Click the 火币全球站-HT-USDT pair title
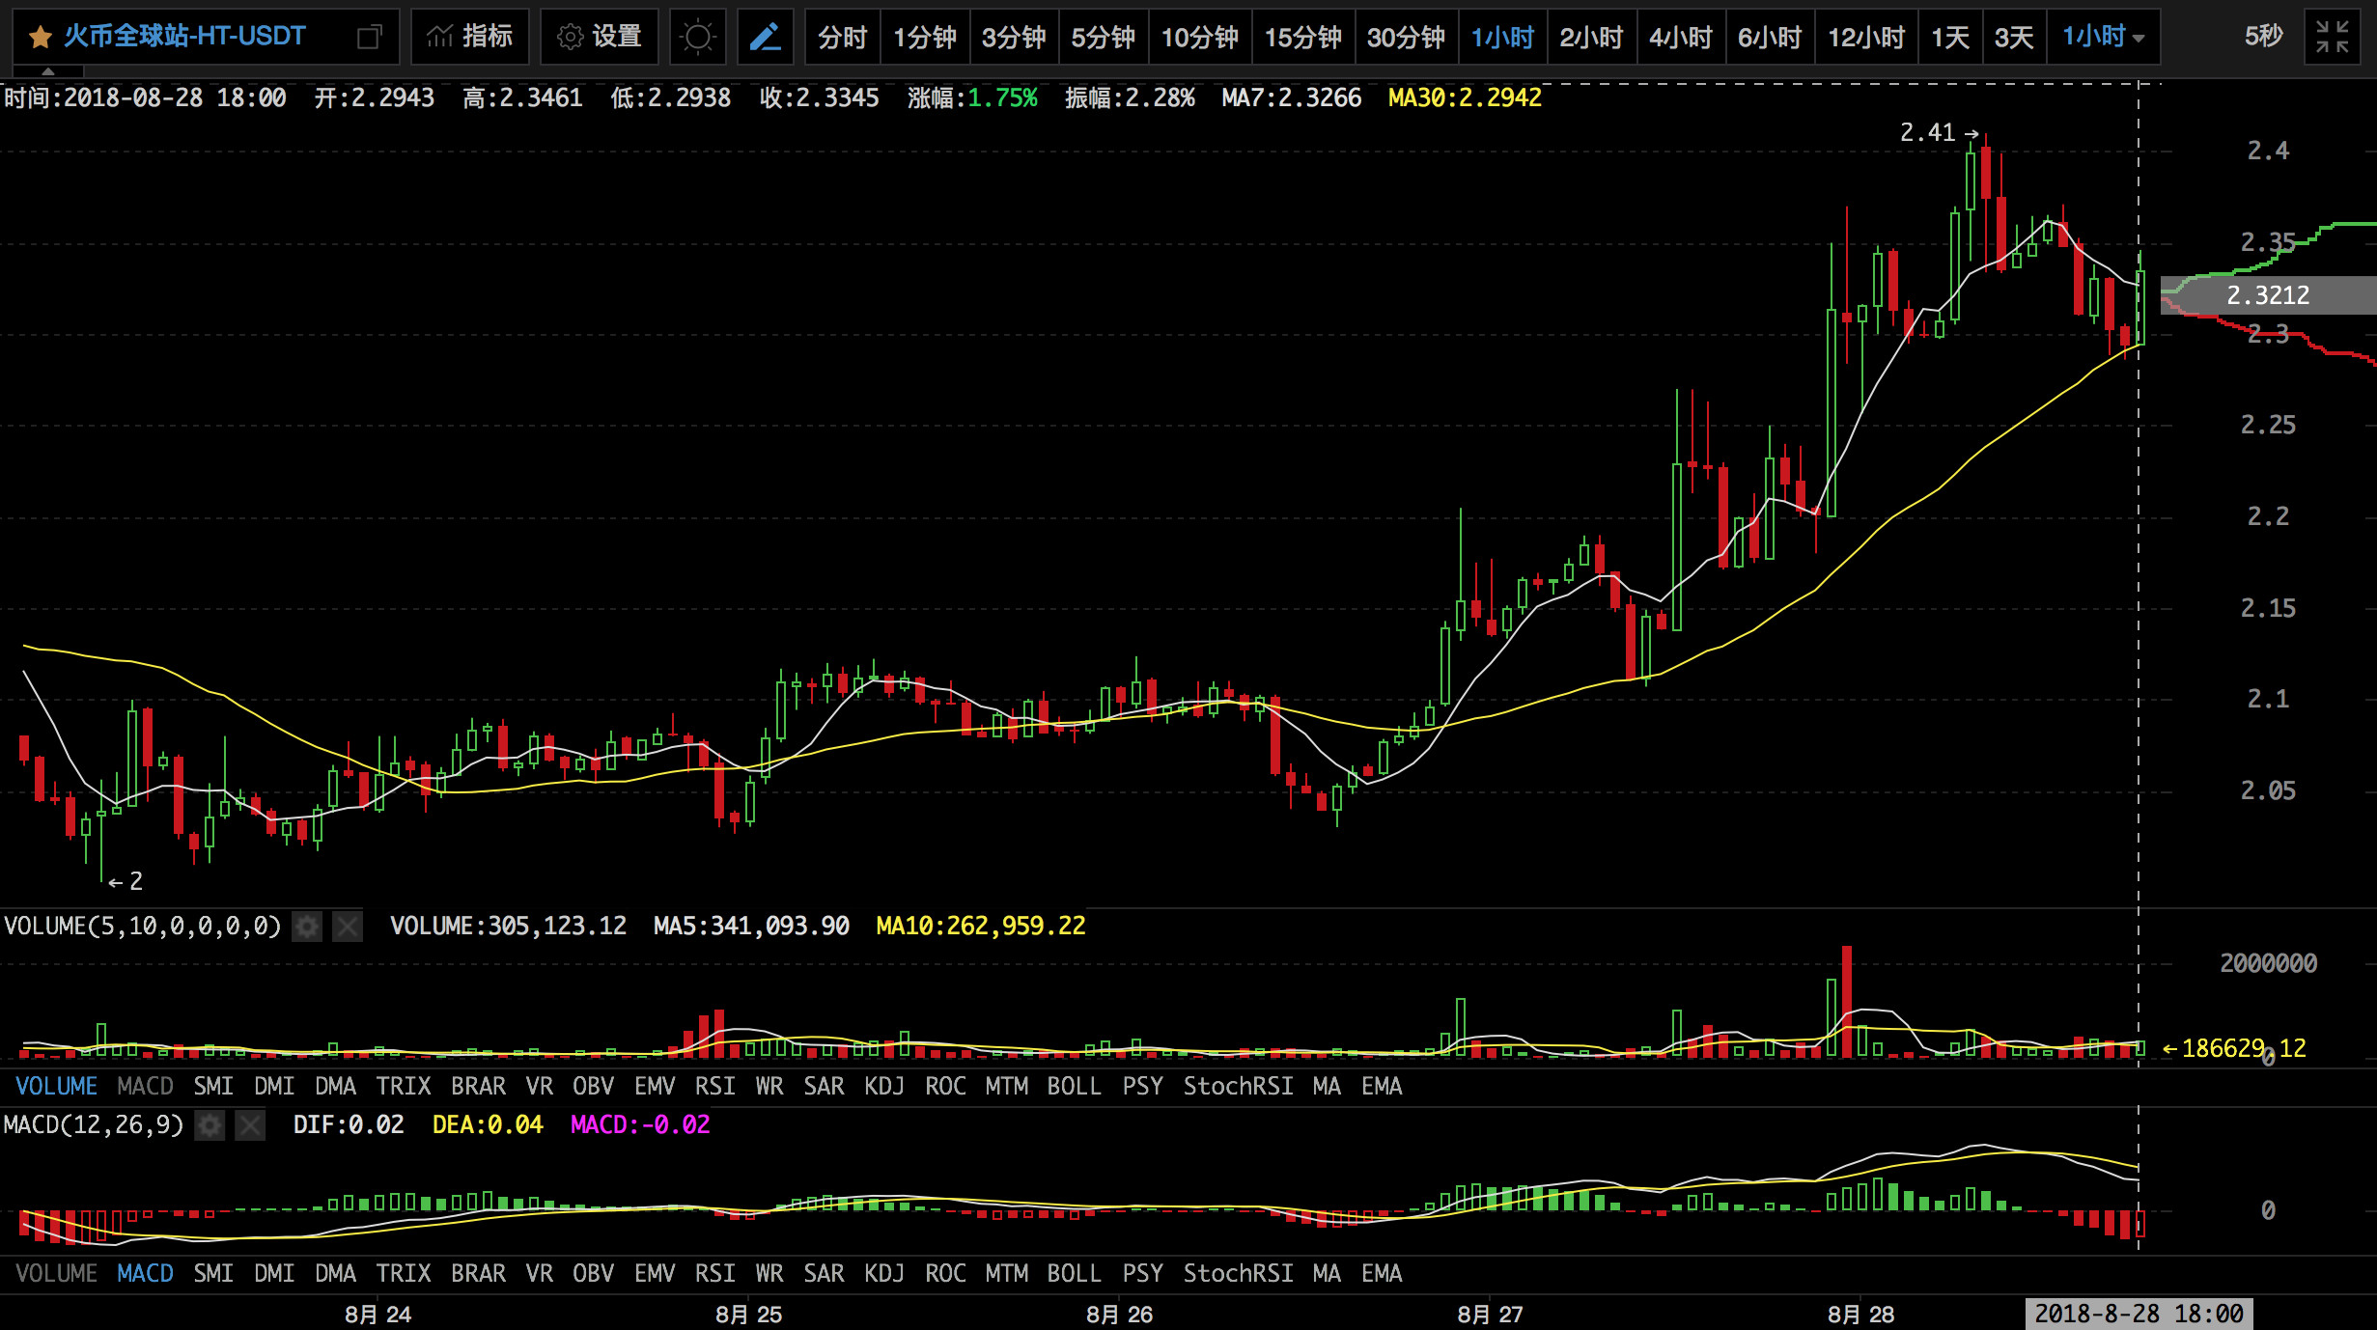Viewport: 2377px width, 1330px height. (184, 37)
